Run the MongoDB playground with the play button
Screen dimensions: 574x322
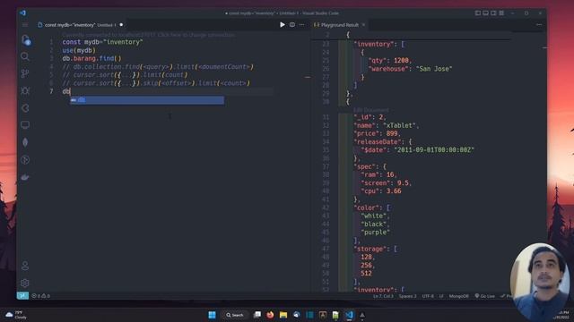coord(283,25)
